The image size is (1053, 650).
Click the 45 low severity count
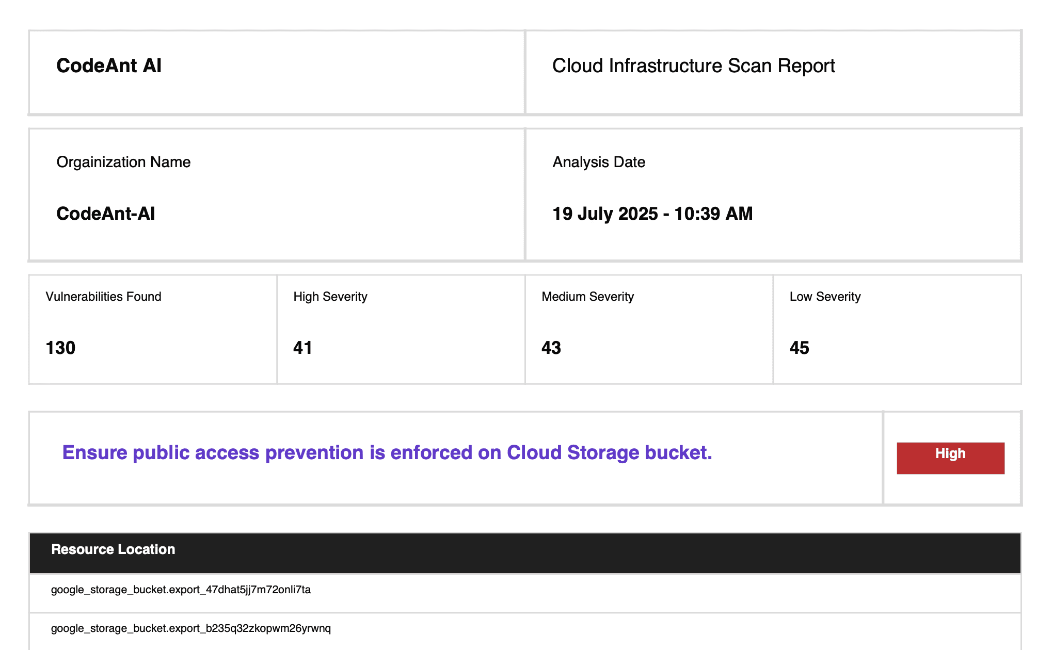coord(799,348)
